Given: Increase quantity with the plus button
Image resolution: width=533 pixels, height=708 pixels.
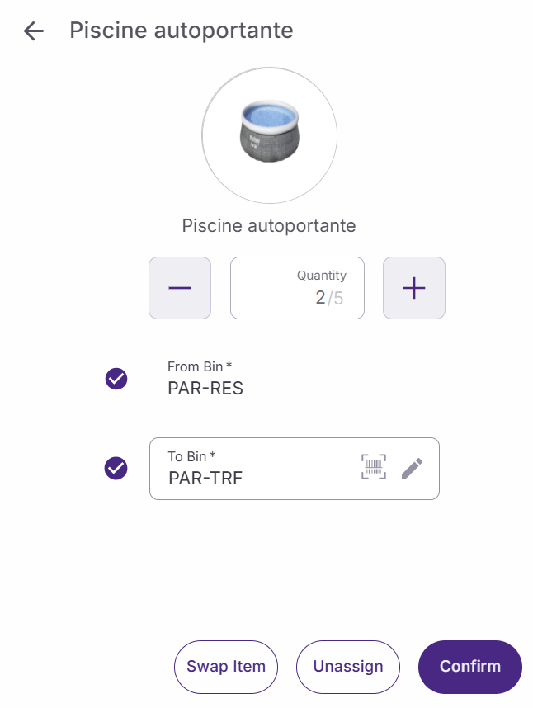Looking at the screenshot, I should coord(414,288).
